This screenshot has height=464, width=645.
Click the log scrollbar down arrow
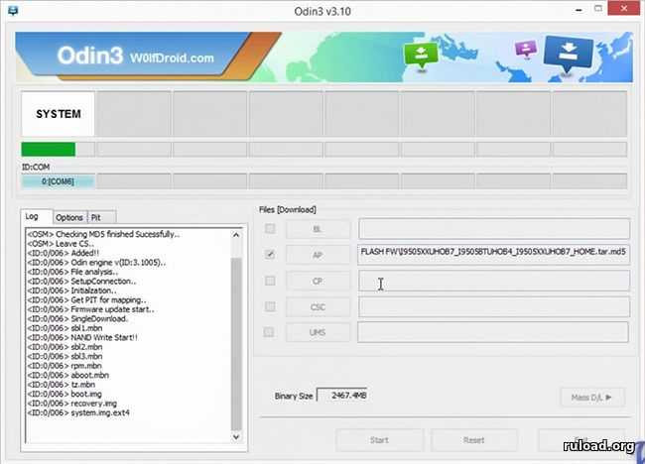236,436
